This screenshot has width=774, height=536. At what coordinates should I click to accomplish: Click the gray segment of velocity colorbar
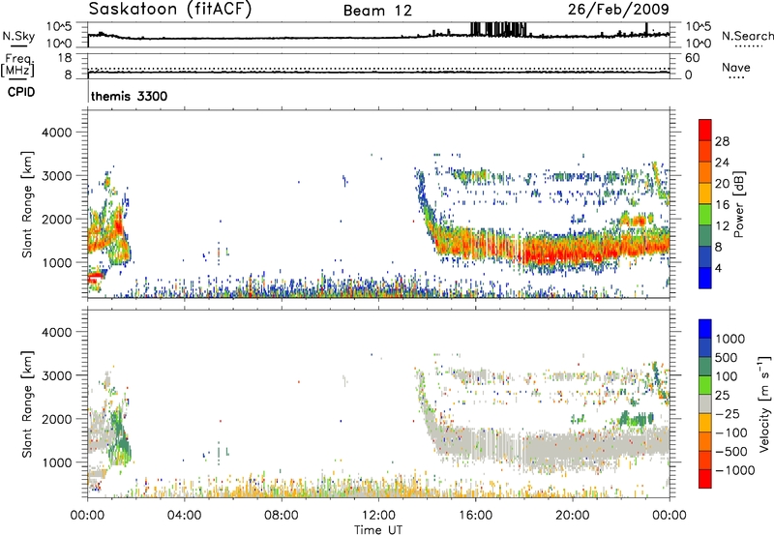pos(705,403)
